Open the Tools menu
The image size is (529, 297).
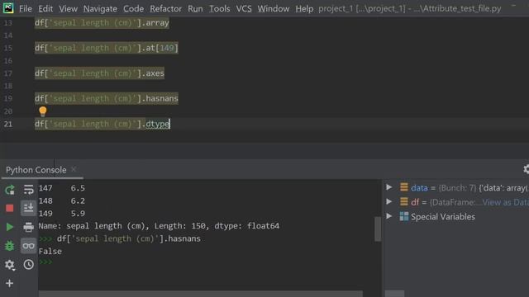[220, 8]
